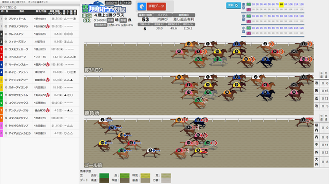Click the 逃 running-style stats row

321,83
